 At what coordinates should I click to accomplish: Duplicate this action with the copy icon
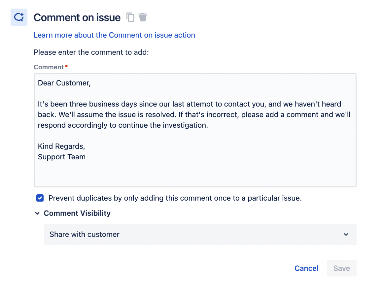coord(131,17)
